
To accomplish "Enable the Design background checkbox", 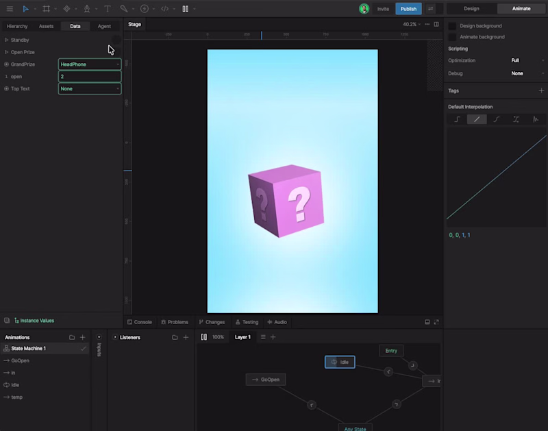I will [x=451, y=25].
